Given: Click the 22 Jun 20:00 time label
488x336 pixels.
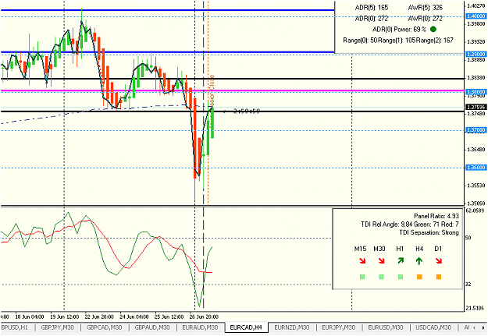Looking at the screenshot, I should [x=99, y=317].
